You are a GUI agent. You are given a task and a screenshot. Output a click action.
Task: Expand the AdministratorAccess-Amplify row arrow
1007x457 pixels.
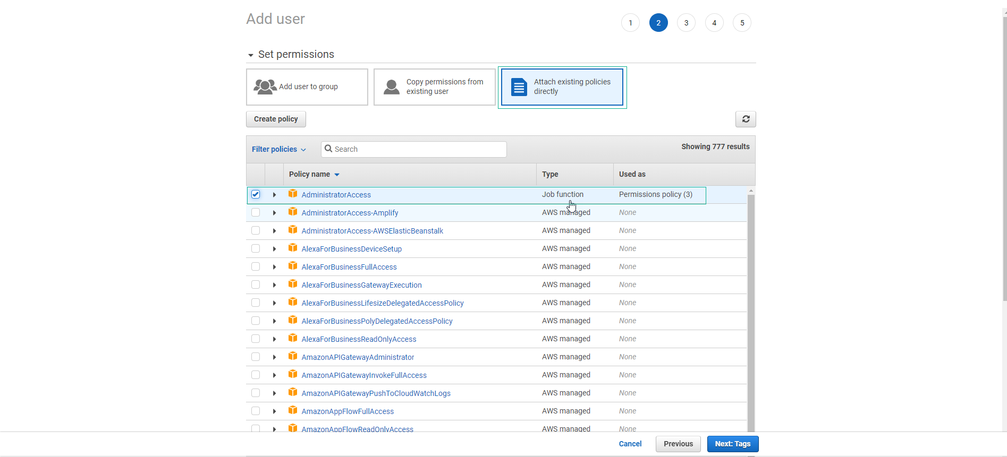click(274, 213)
